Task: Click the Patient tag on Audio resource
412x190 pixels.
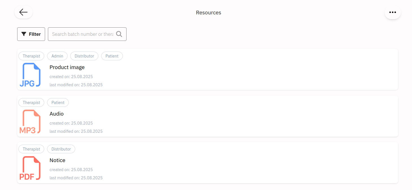Action: click(58, 103)
